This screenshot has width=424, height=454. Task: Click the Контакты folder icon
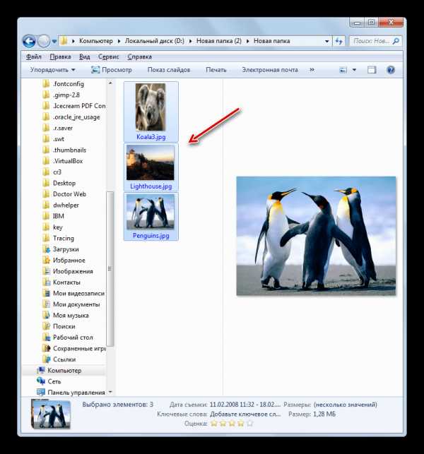[46, 282]
